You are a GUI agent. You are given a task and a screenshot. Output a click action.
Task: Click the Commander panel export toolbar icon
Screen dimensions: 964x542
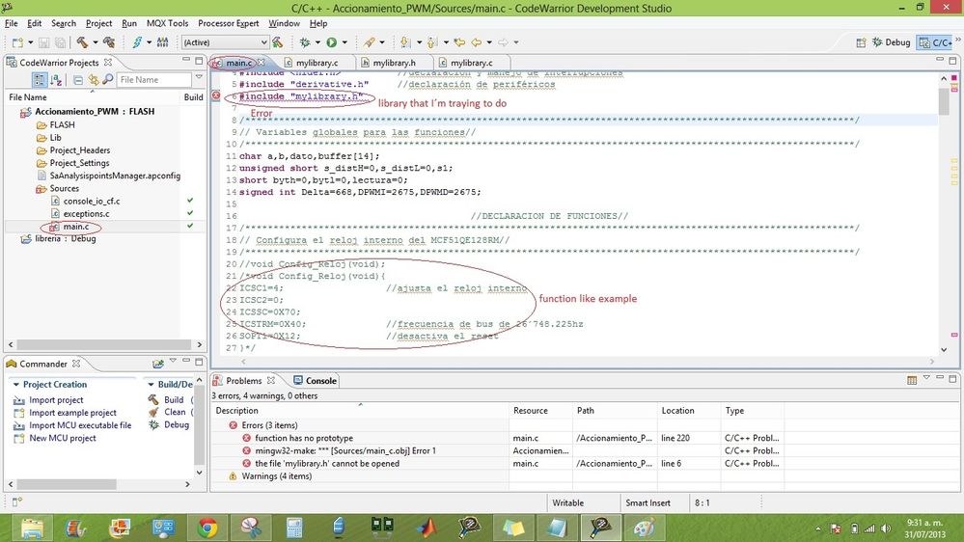(158, 364)
